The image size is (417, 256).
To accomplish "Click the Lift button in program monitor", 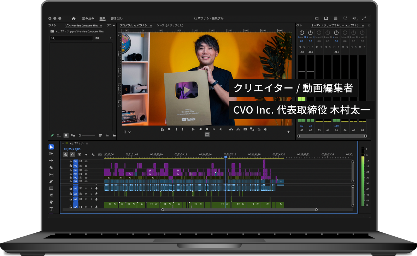I will [x=231, y=129].
